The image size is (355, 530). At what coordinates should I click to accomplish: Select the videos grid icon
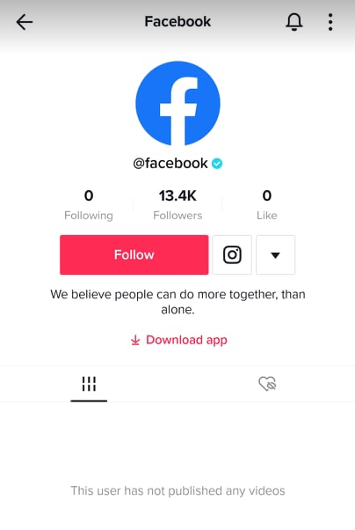coord(89,384)
